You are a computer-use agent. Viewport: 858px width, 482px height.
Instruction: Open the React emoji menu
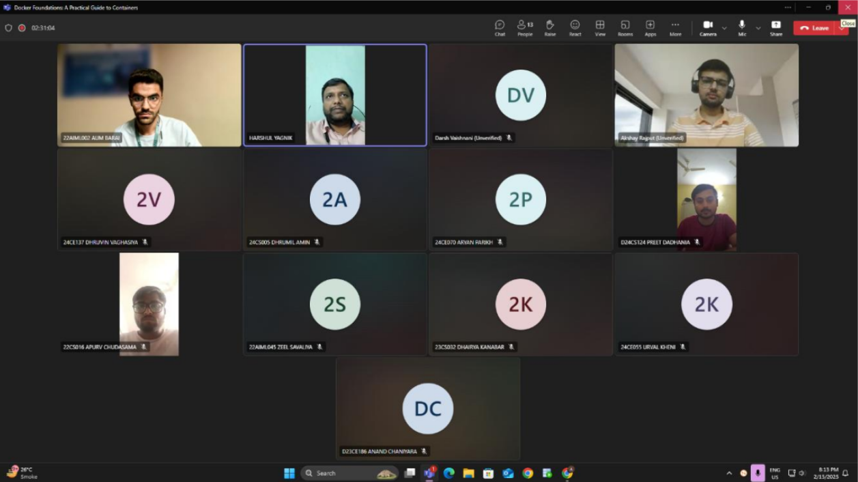[x=575, y=27]
